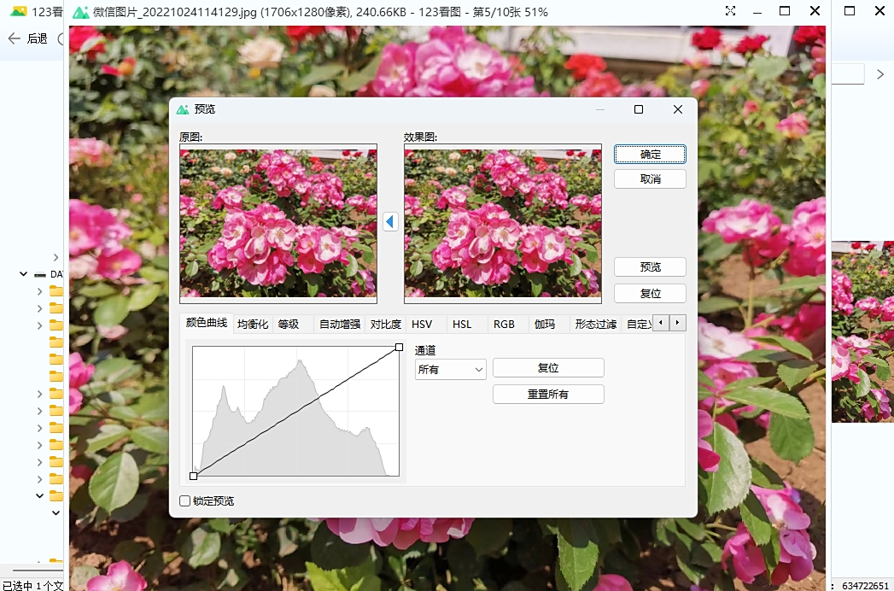
Task: Switch to the 均衡化 tab
Action: click(x=253, y=324)
